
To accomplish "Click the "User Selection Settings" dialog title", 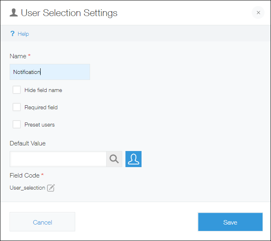I will pyautogui.click(x=69, y=12).
